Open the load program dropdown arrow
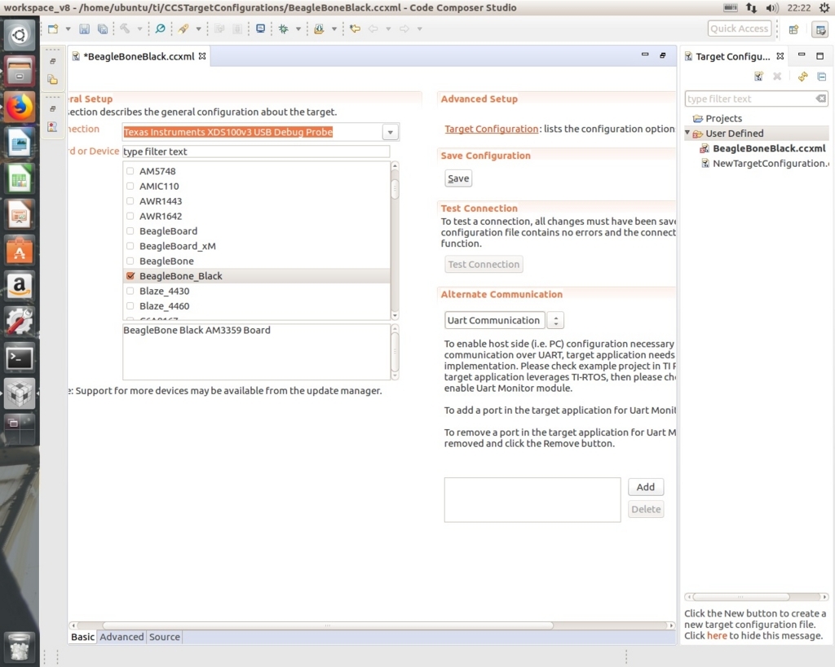This screenshot has width=835, height=667. (334, 29)
